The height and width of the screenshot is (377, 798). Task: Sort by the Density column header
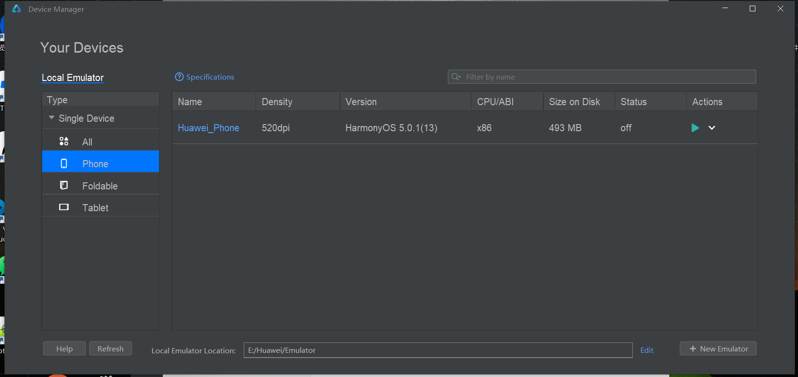(x=298, y=102)
